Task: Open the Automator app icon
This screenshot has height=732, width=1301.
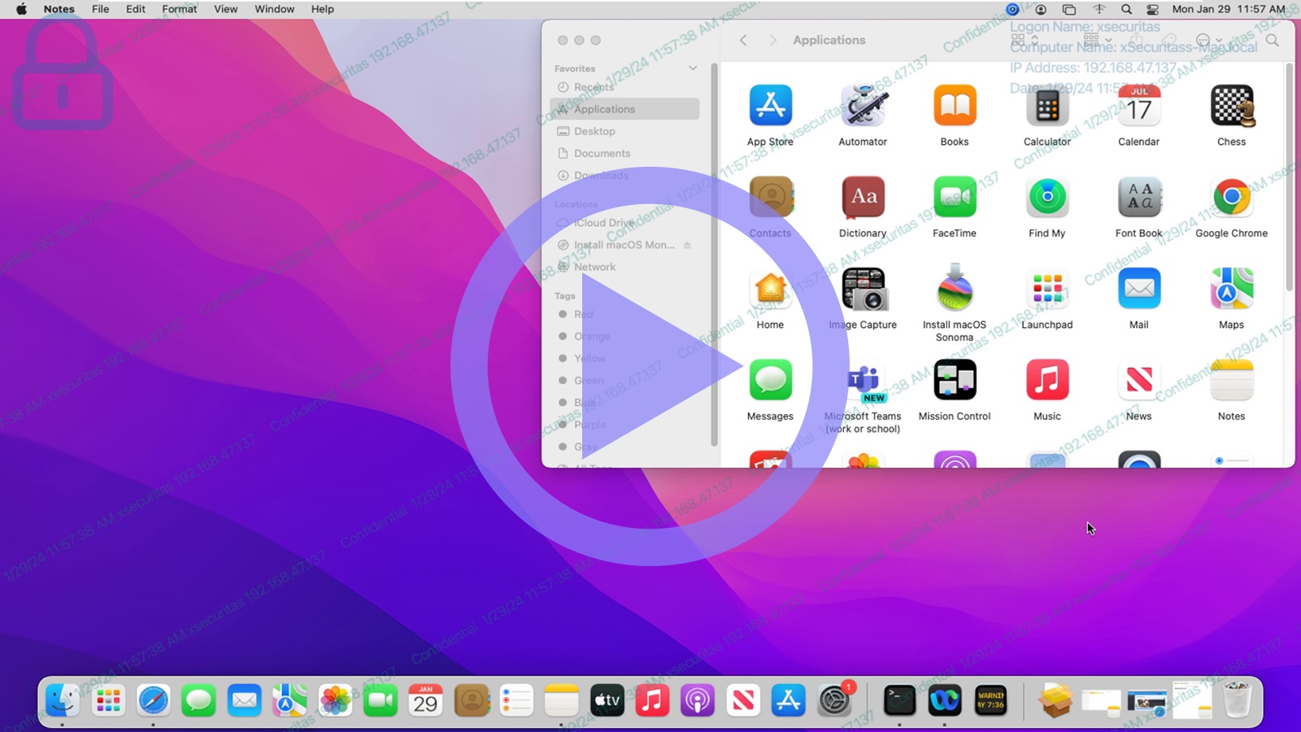Action: click(863, 106)
